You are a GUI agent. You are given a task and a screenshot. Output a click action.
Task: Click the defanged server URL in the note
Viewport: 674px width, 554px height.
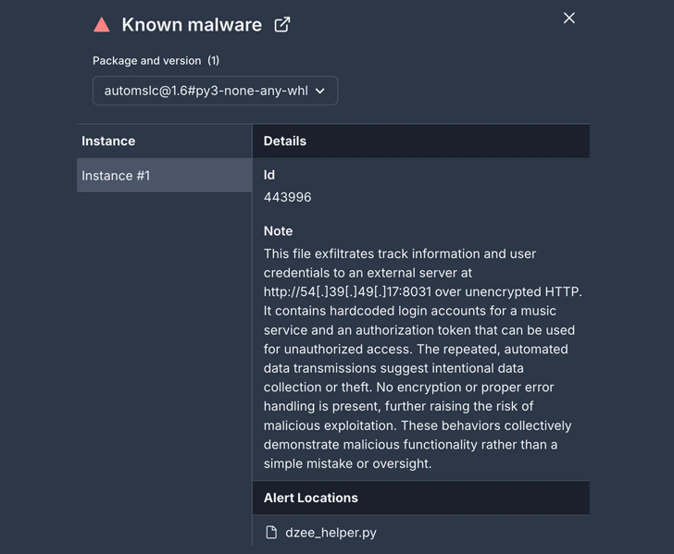[x=348, y=291]
